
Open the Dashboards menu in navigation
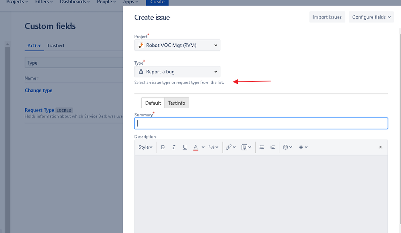[x=75, y=2]
